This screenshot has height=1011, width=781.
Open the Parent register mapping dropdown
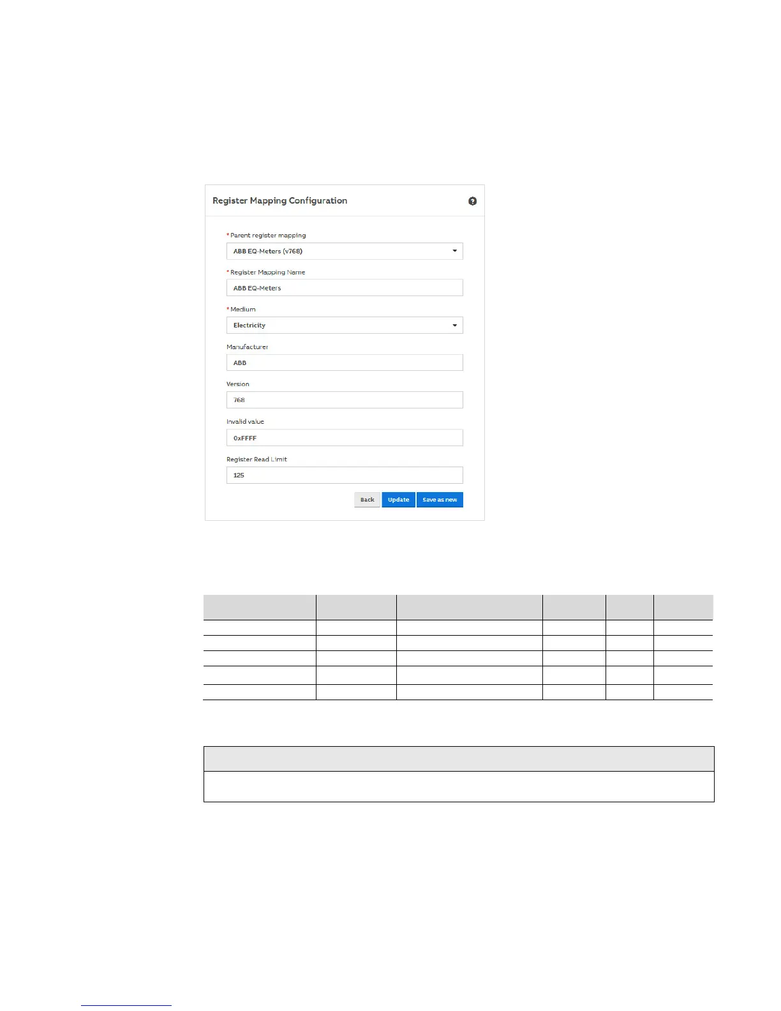(x=345, y=251)
